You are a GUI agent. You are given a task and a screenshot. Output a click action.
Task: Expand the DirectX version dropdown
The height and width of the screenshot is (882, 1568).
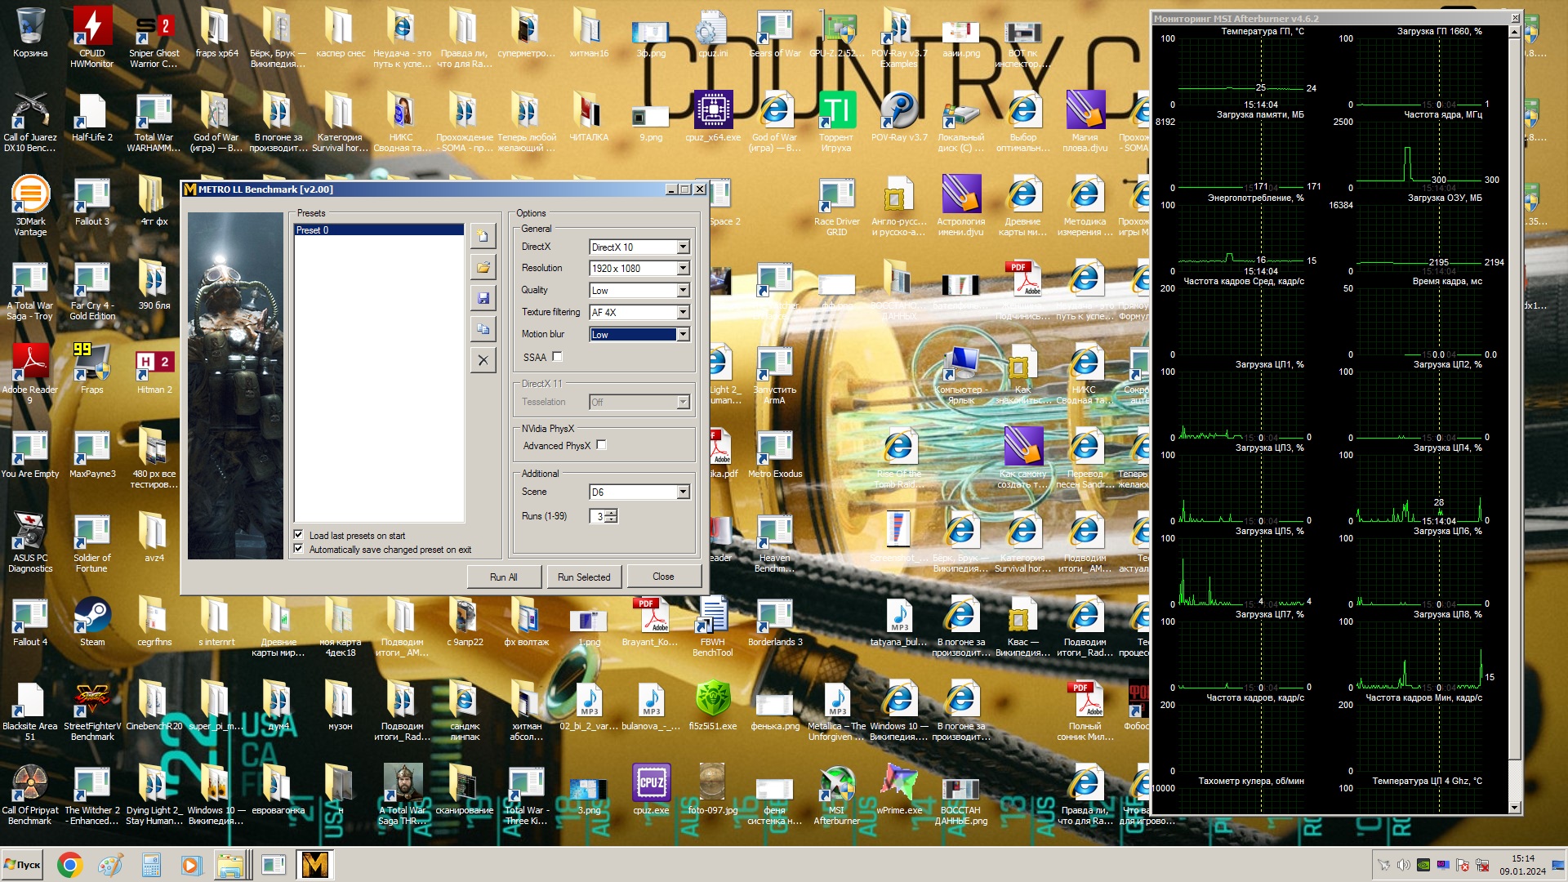[x=683, y=247]
